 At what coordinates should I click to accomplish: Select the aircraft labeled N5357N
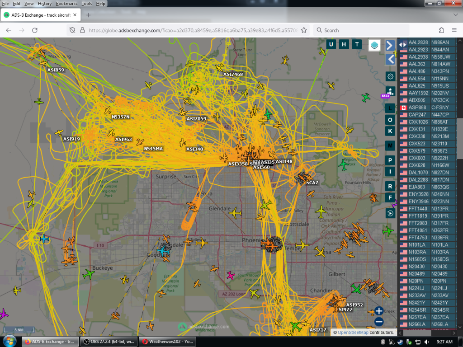coord(108,111)
